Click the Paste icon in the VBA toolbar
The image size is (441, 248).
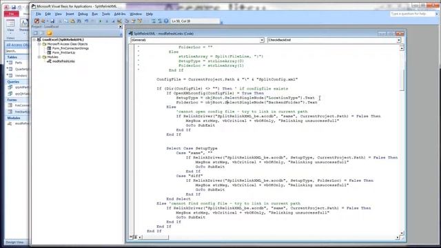72,21
